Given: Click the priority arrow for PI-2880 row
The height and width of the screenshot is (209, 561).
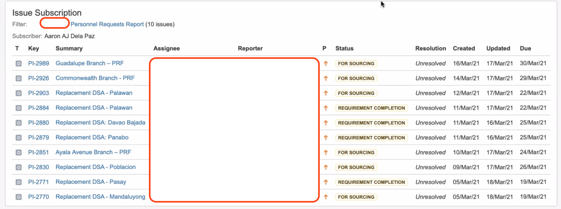Looking at the screenshot, I should pyautogui.click(x=326, y=123).
